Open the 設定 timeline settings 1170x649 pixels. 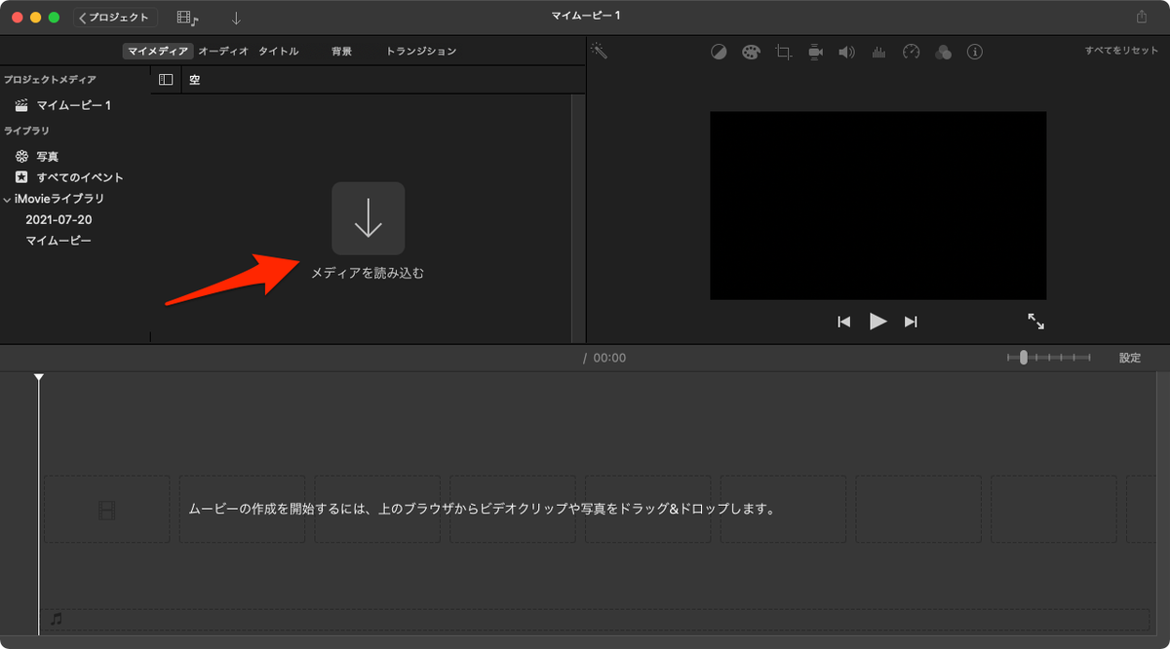1129,357
